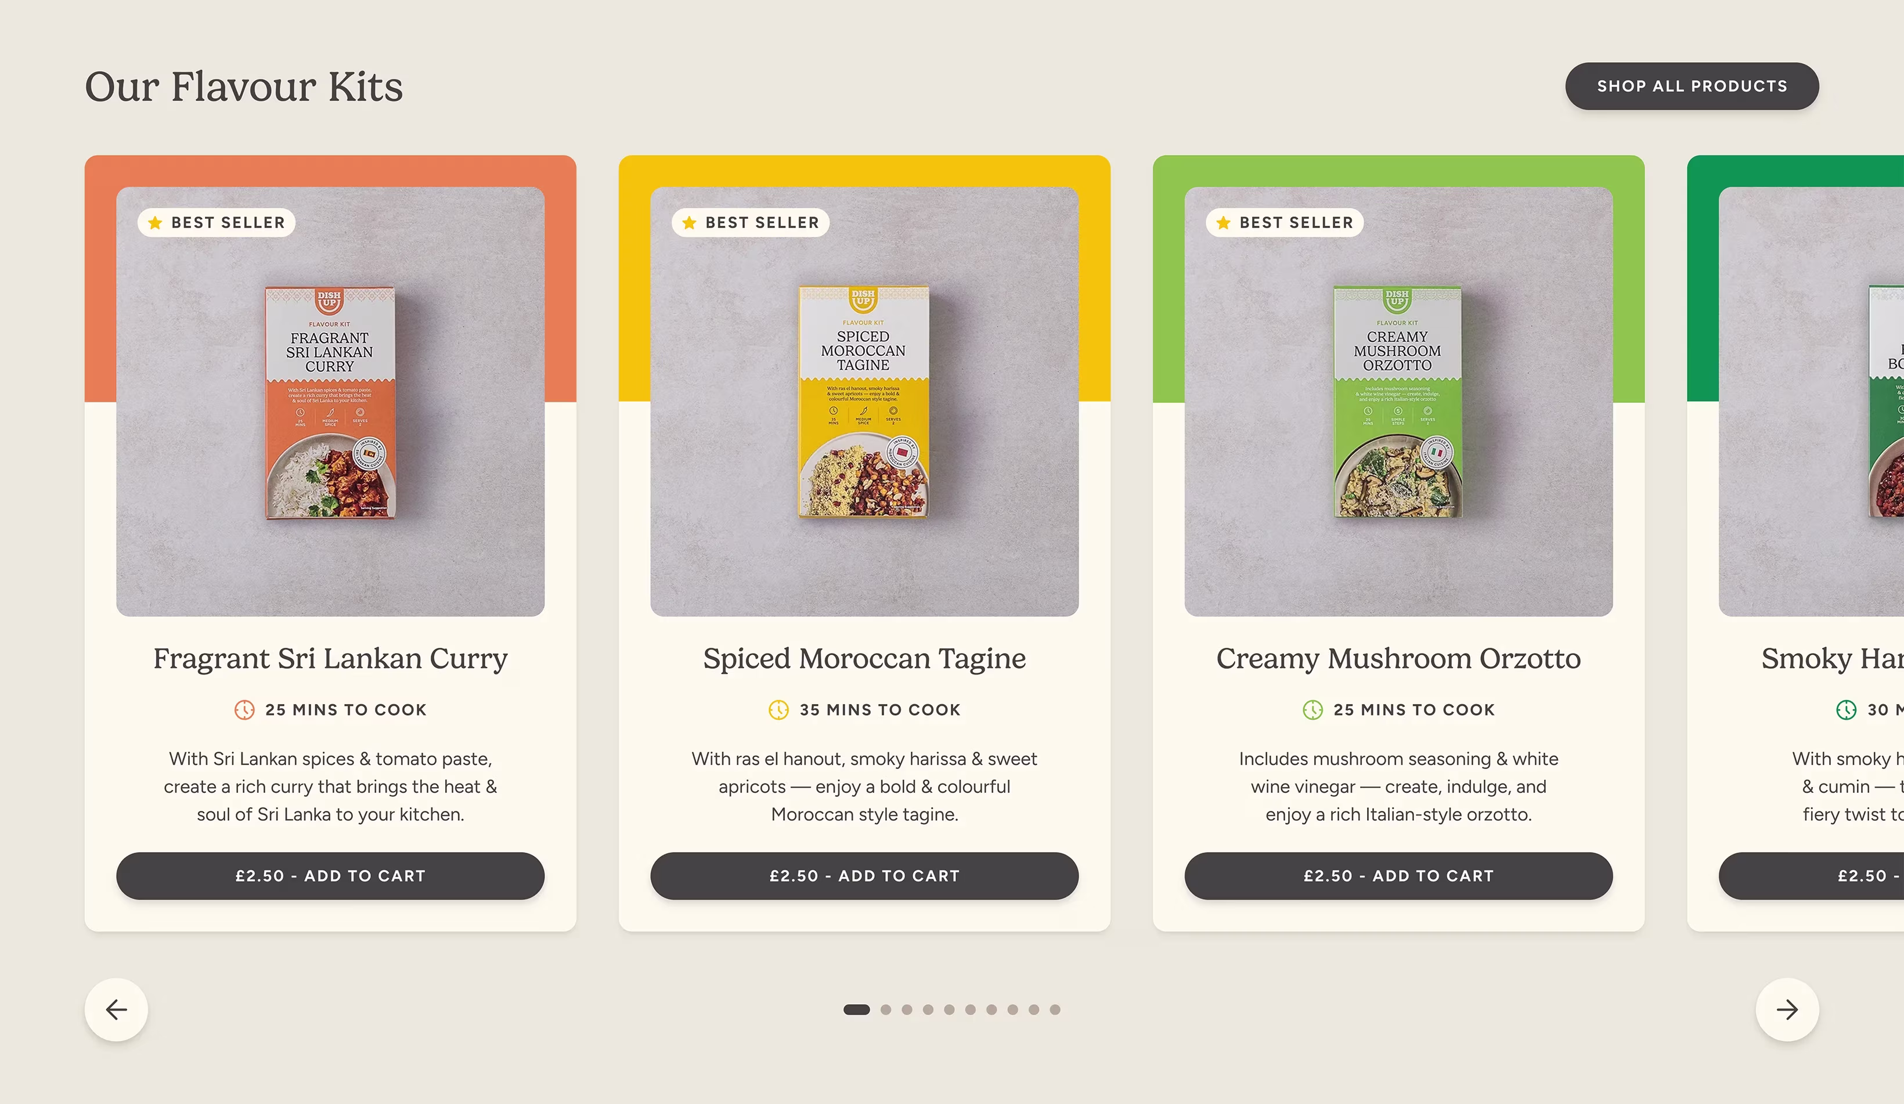Open the Fragrant Sri Lankan Curry product image

pyautogui.click(x=330, y=401)
